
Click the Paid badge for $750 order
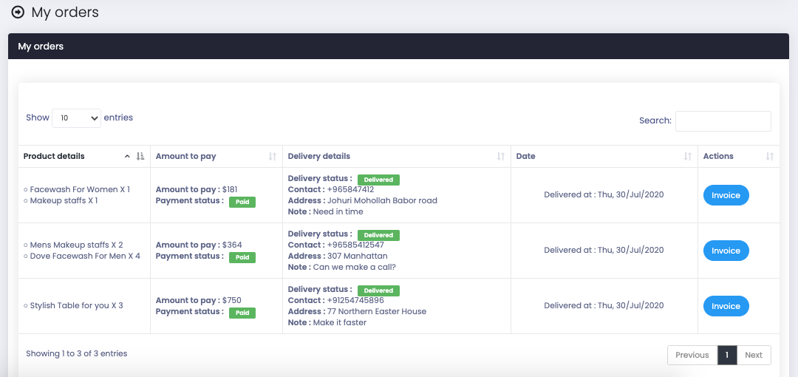(x=242, y=313)
